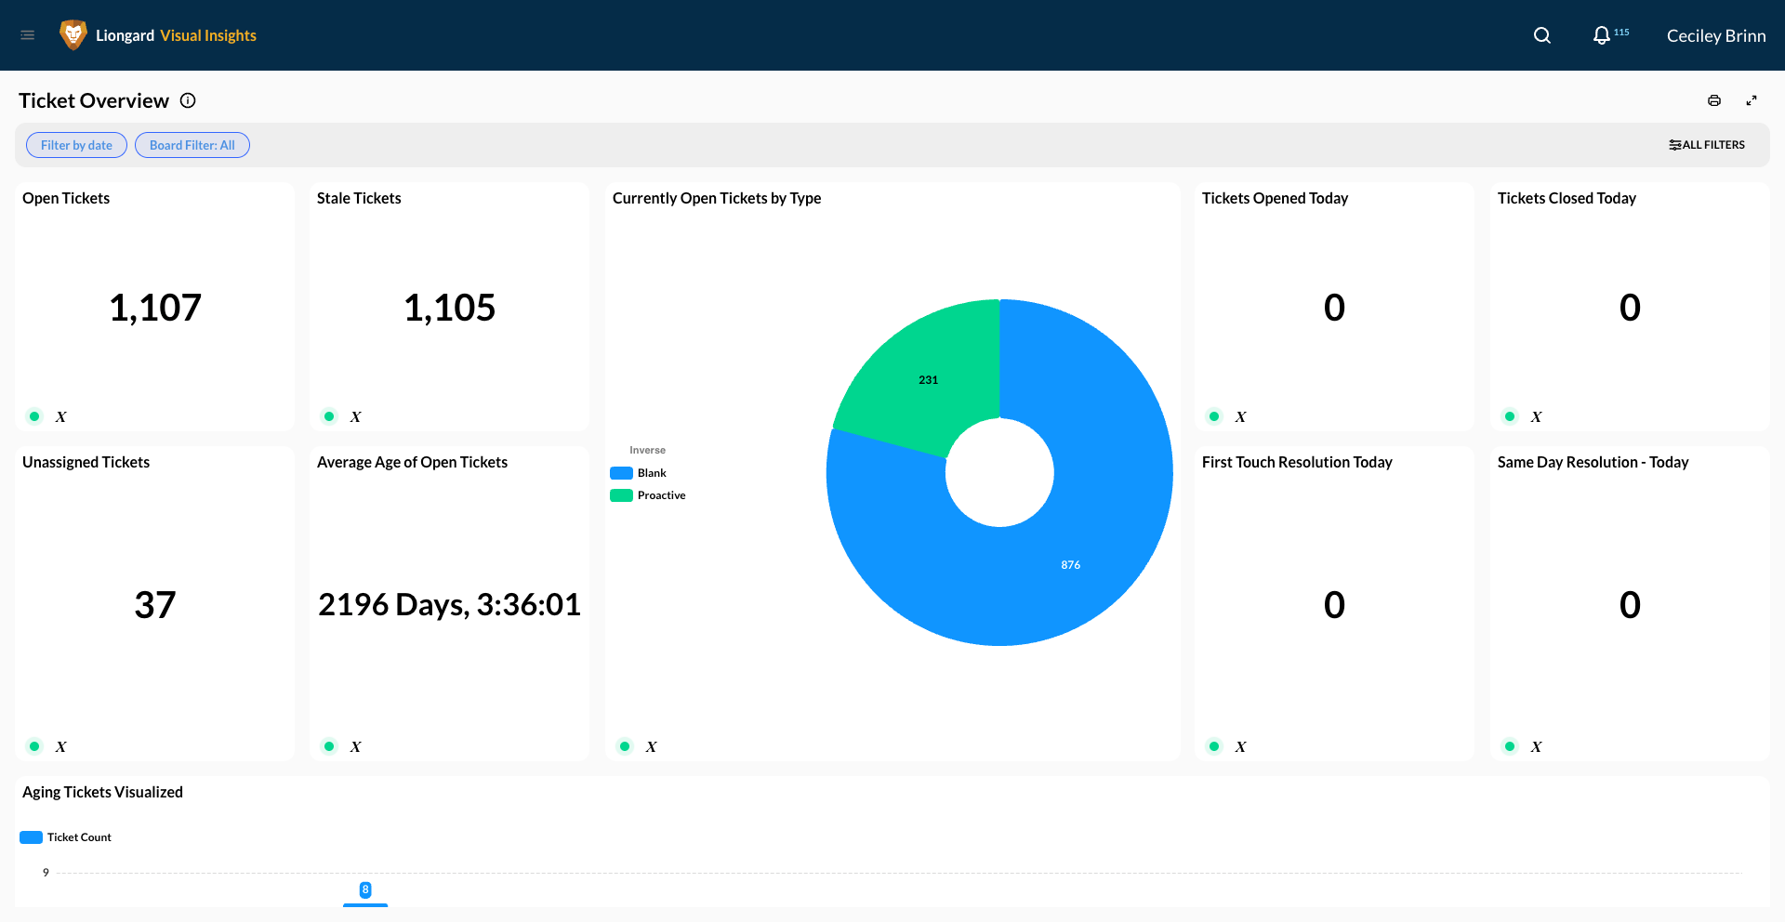Click the Ticket Overview info icon

click(x=188, y=100)
